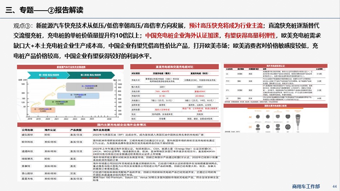Click the '海外认证' column heading

[x=50, y=130]
